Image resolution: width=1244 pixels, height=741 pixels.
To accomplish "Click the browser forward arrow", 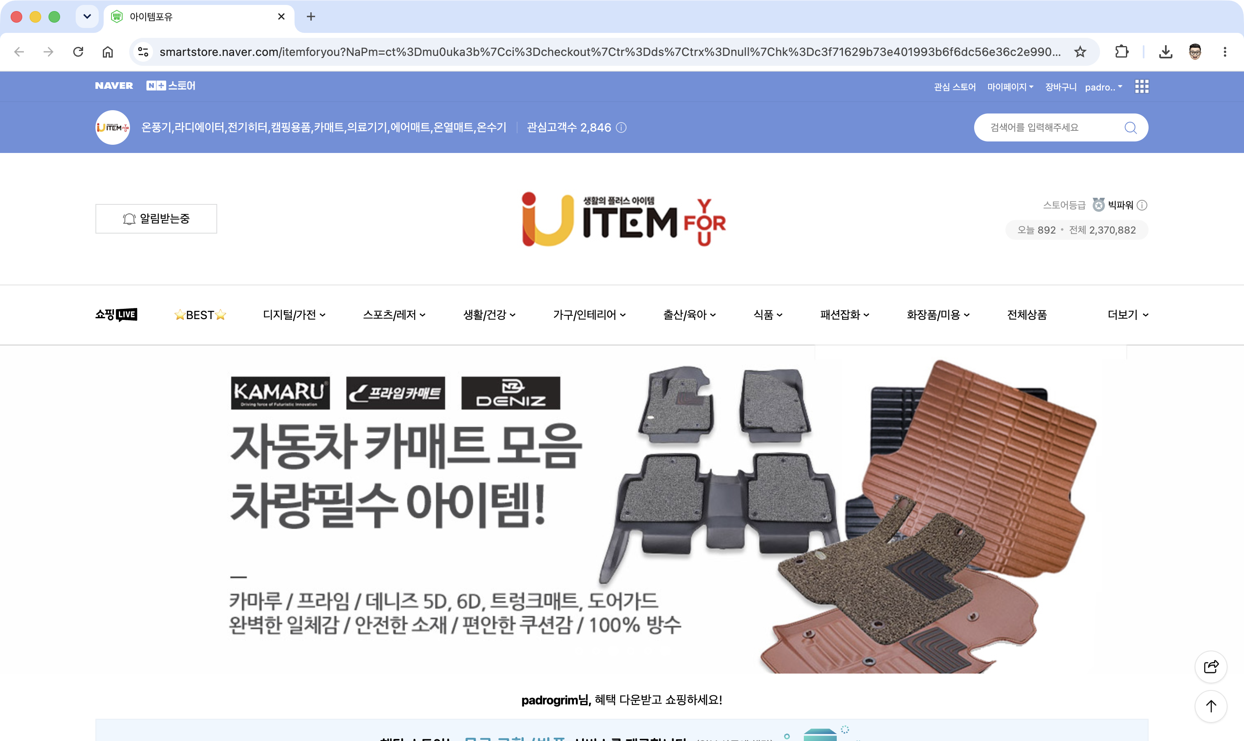I will click(49, 52).
